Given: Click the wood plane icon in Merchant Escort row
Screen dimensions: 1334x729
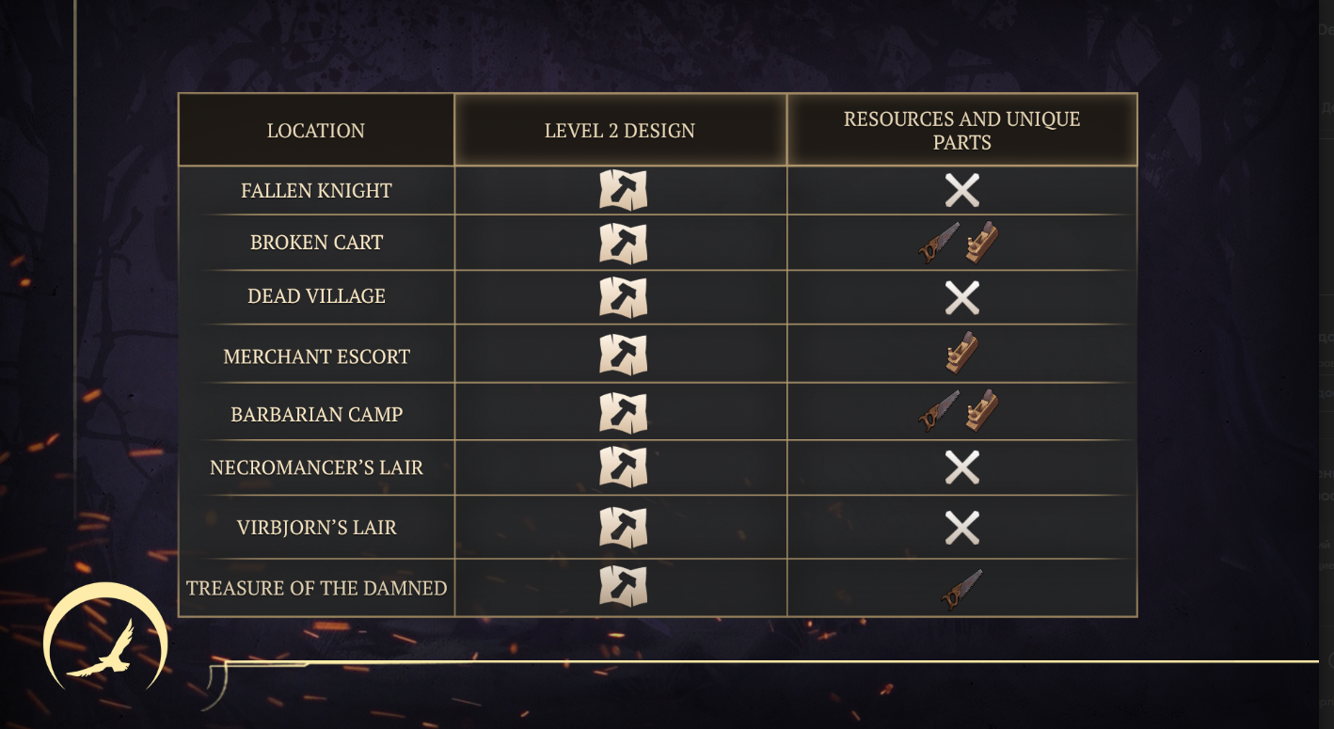Looking at the screenshot, I should click(x=961, y=353).
